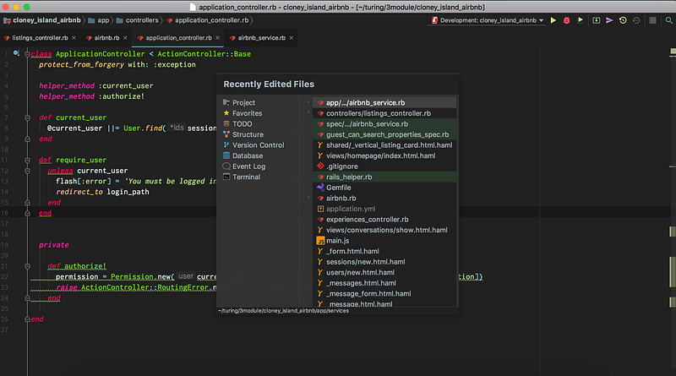
Task: Open the Development run configuration dropdown
Action: (x=486, y=19)
